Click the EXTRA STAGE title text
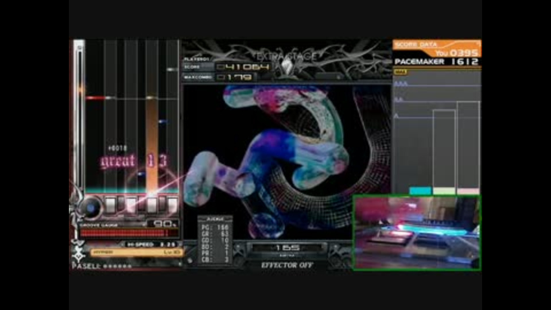 (x=287, y=56)
